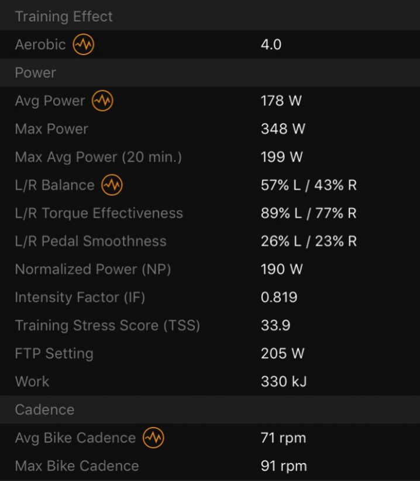The height and width of the screenshot is (481, 420).
Task: Click the Intensity Factor (IF) label
Action: click(x=80, y=298)
